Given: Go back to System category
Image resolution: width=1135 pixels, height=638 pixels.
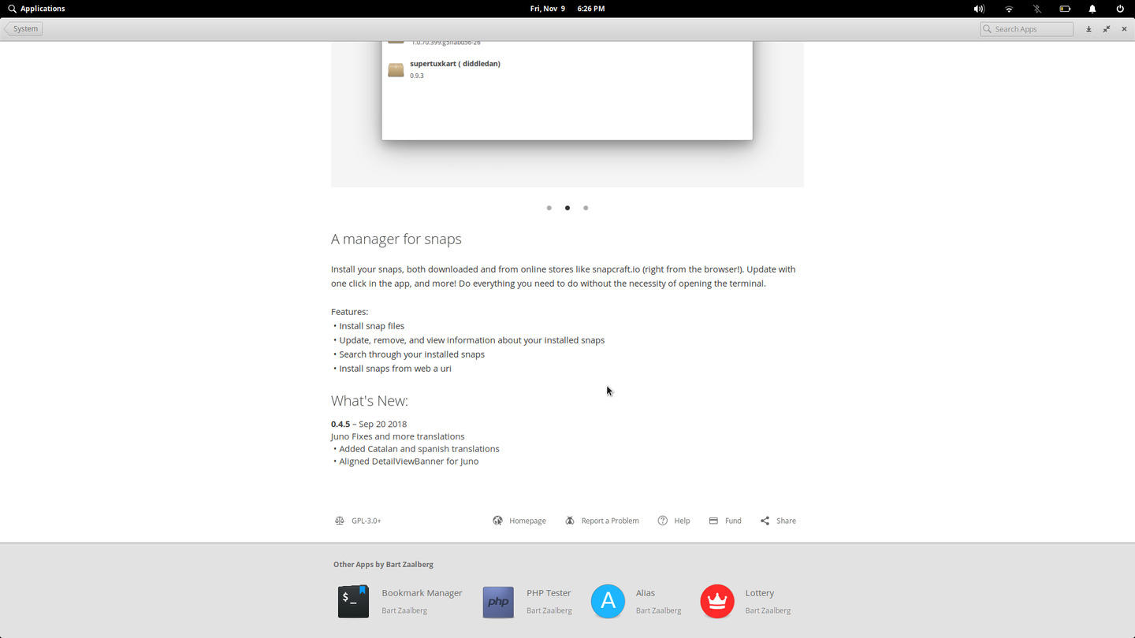Looking at the screenshot, I should coord(23,28).
